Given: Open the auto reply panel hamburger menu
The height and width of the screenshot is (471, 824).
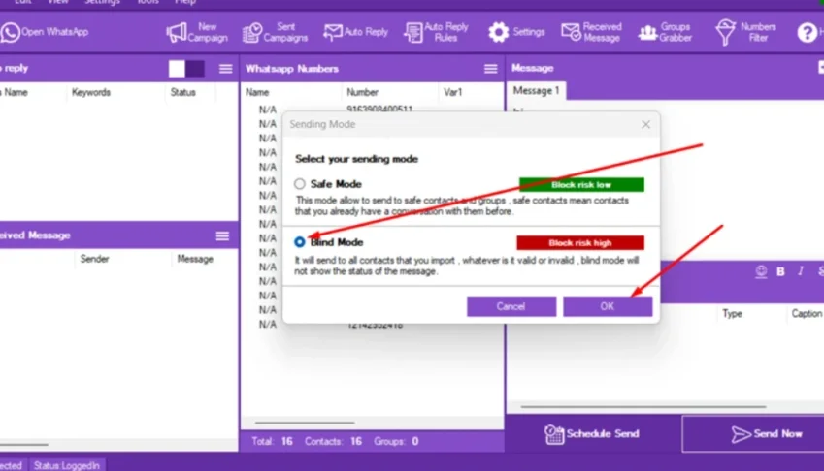Looking at the screenshot, I should [225, 69].
